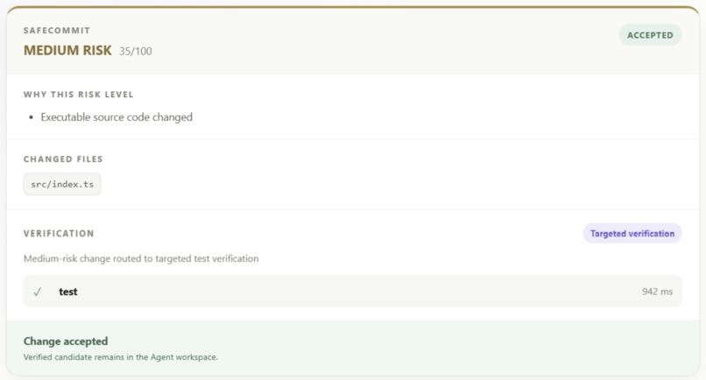The image size is (706, 380).
Task: Click the ACCEPTED status badge
Action: click(x=650, y=35)
